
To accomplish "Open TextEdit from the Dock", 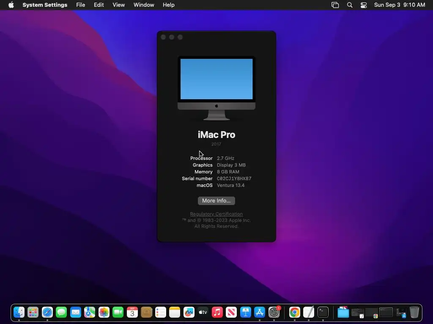I will [x=309, y=312].
